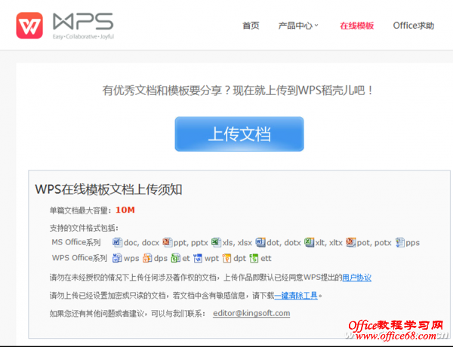Viewport: 453px width, 347px height.
Task: Click the 单篇文档最大容量 label
Action: (x=80, y=210)
